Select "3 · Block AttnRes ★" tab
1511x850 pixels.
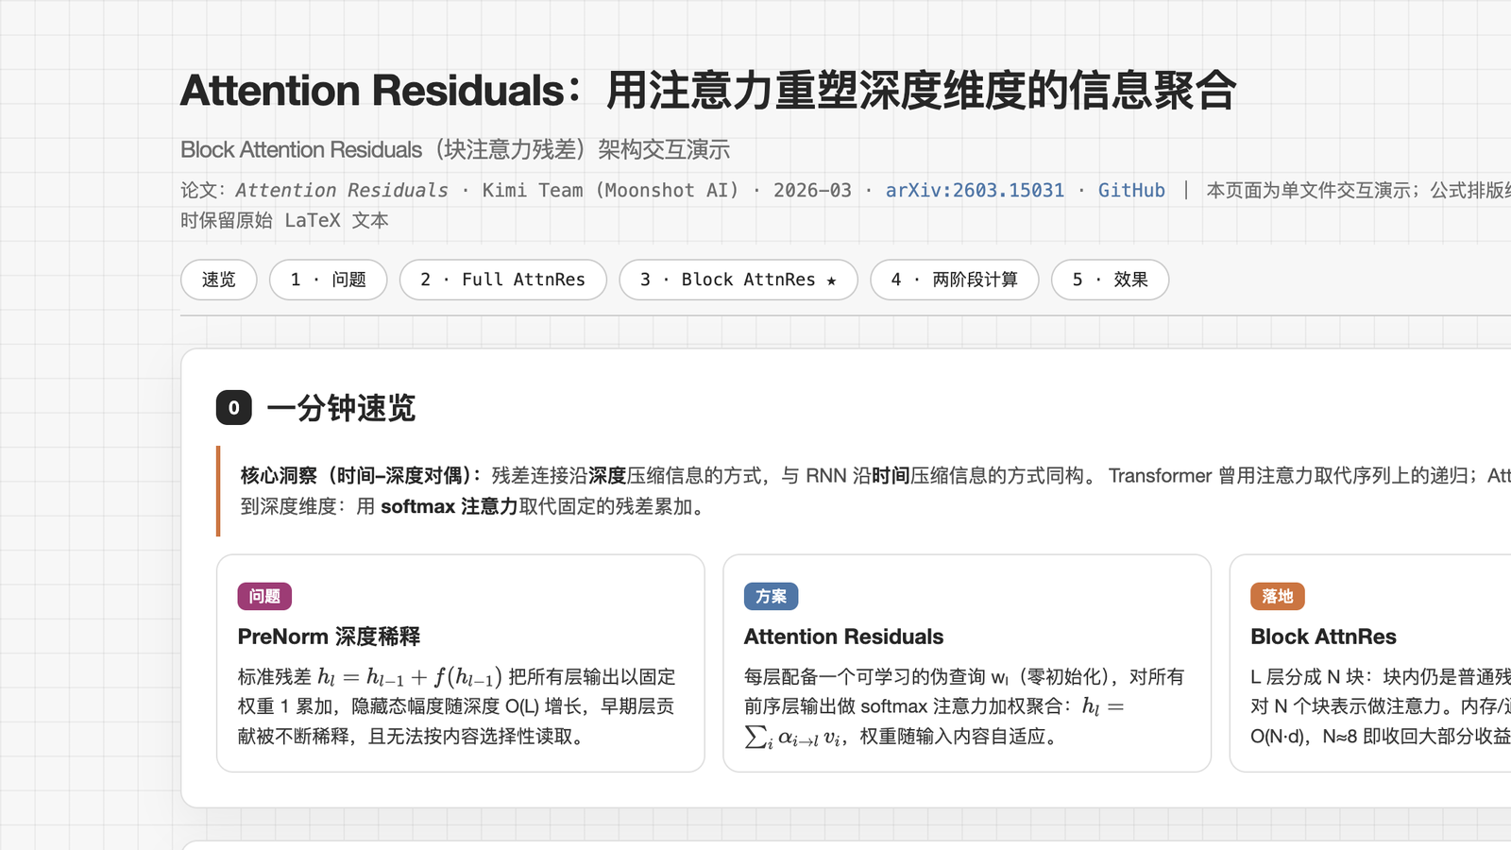point(739,280)
